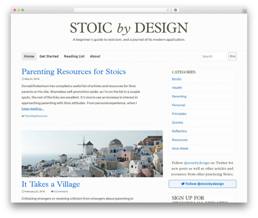Click the tag icon beside Parenting Resources
The height and width of the screenshot is (218, 258).
[x=23, y=116]
